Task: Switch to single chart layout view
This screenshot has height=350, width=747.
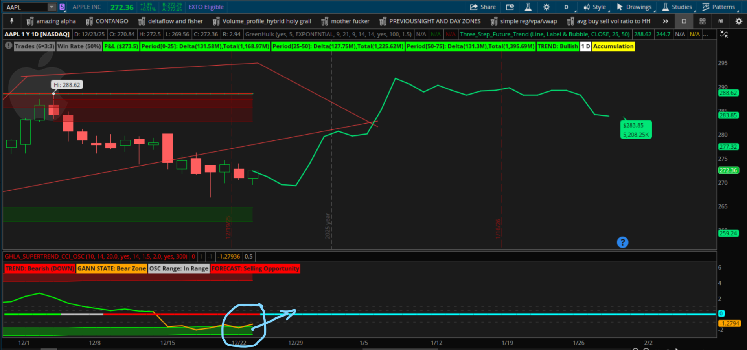Action: 684,21
